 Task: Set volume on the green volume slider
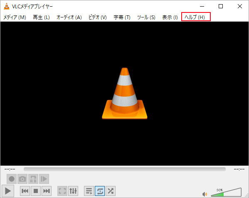(226, 192)
